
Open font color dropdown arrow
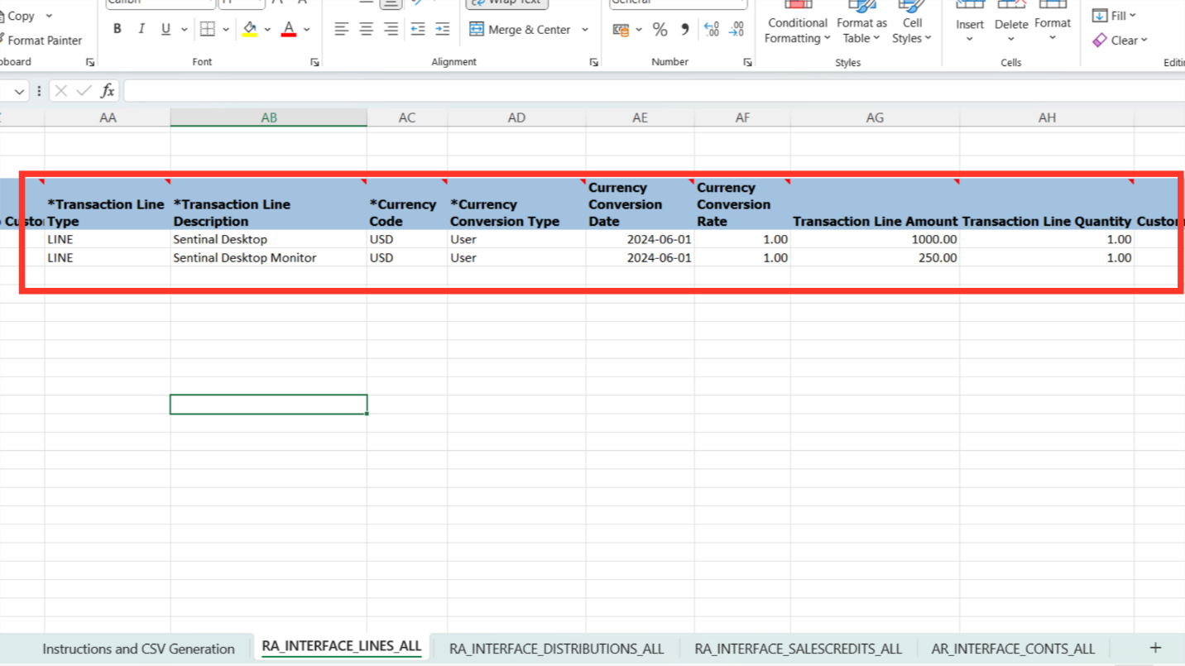(x=307, y=29)
